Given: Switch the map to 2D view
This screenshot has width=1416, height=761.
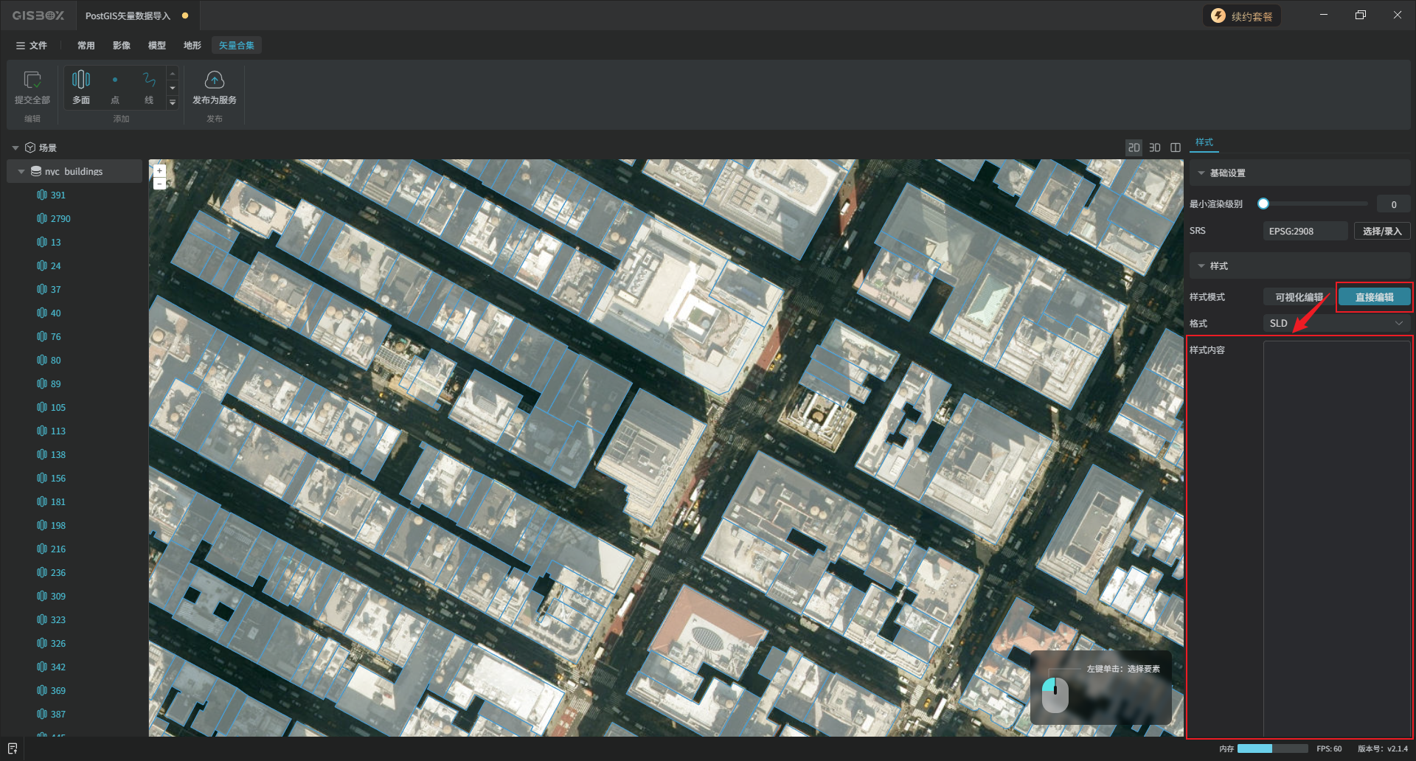Looking at the screenshot, I should coord(1134,147).
